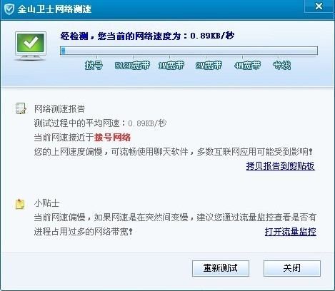This screenshot has width=335, height=291.
Task: Click the 2M宽带 scale label
Action: pyautogui.click(x=209, y=65)
